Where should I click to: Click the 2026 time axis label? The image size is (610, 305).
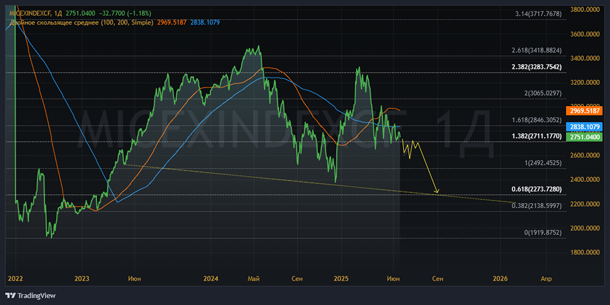click(x=500, y=279)
